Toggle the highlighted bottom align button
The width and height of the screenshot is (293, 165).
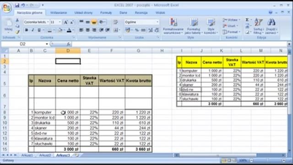[94, 22]
